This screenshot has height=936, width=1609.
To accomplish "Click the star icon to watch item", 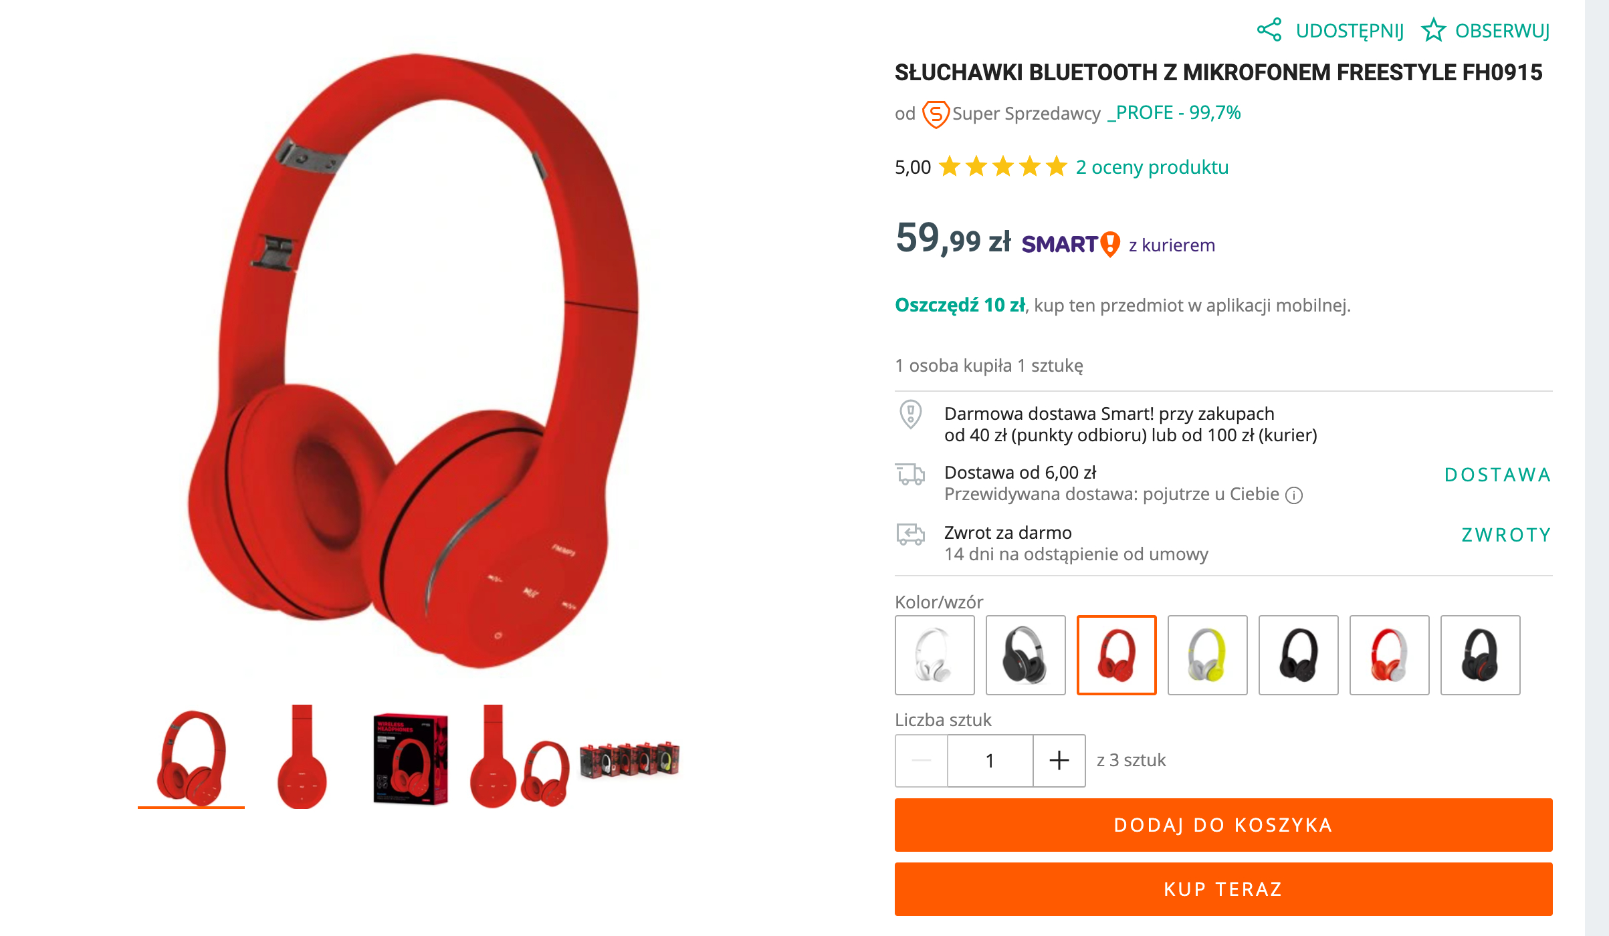I will 1433,30.
